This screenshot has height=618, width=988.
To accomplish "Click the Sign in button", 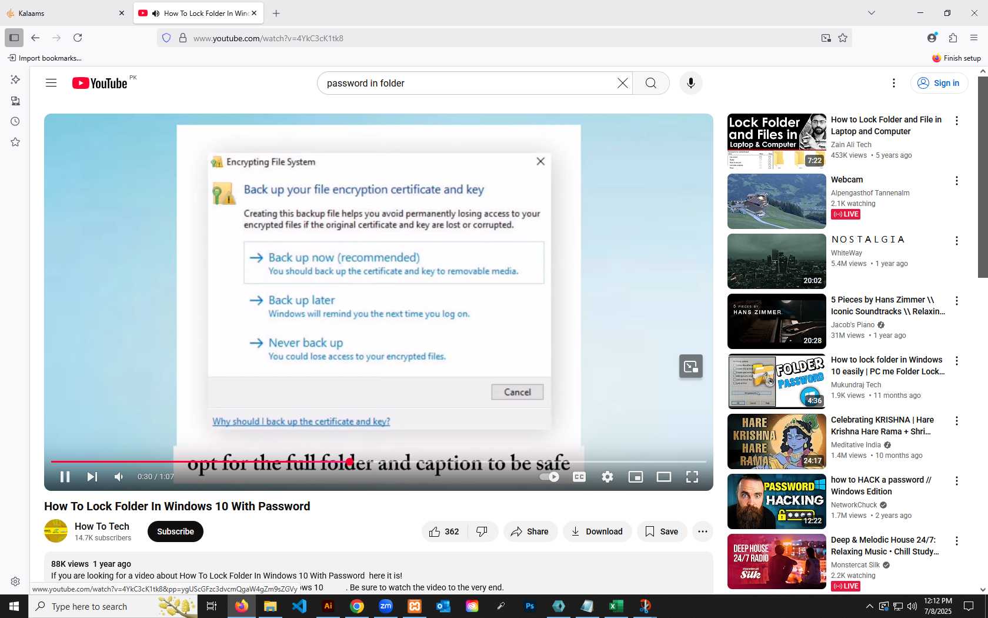I will point(939,83).
